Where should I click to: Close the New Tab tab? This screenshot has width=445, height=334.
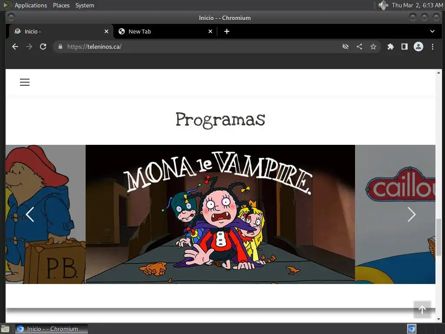pyautogui.click(x=210, y=31)
